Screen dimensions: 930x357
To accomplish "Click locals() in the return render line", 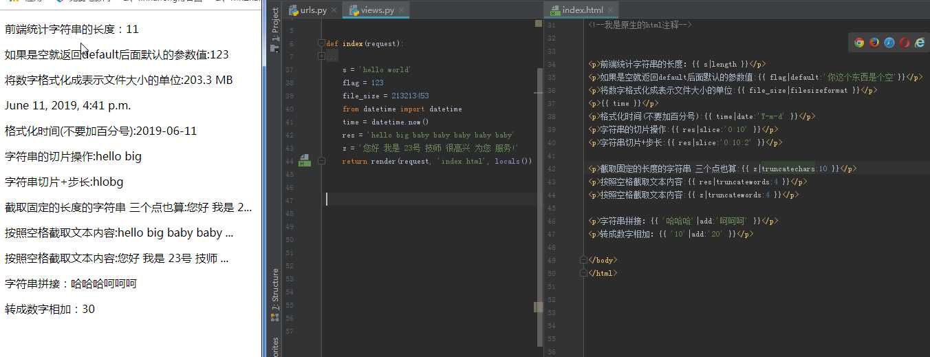I will [513, 161].
